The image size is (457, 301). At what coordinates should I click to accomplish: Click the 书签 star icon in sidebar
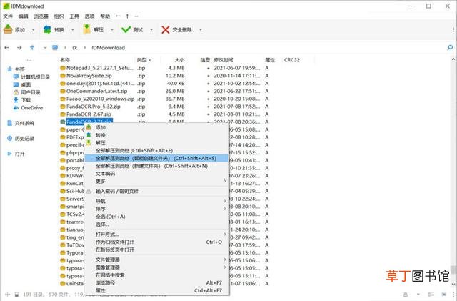pos(9,69)
